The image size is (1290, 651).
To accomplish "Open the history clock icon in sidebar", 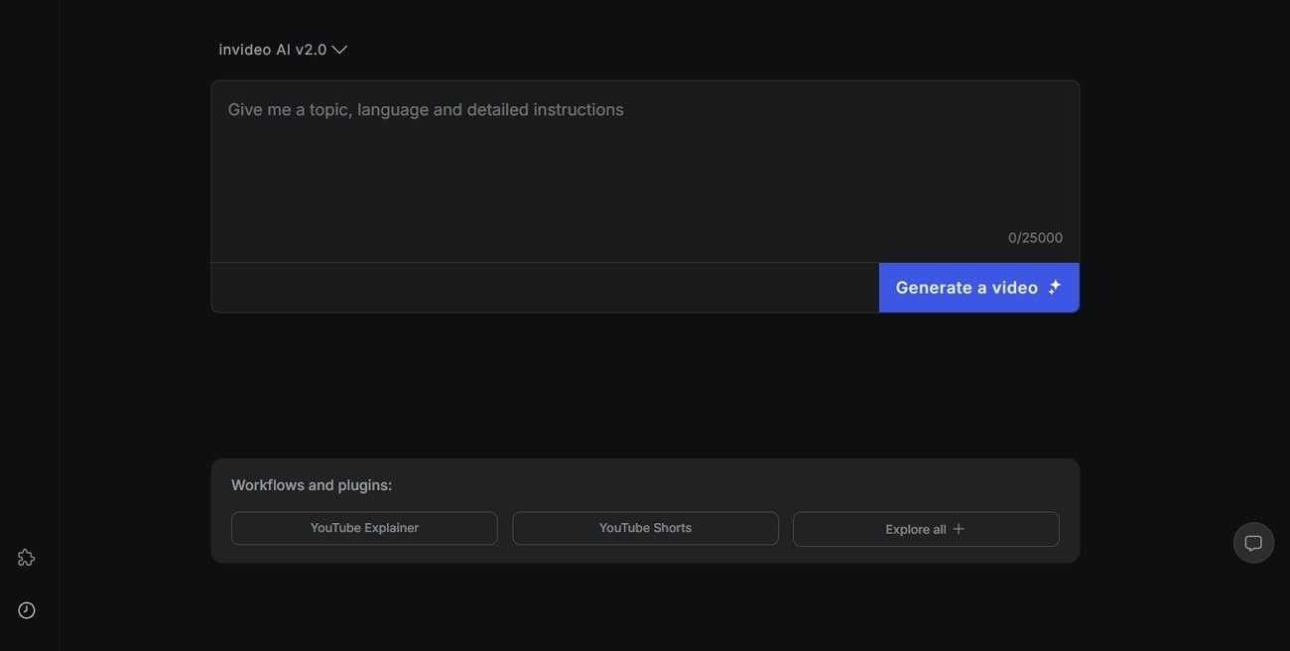I will coord(27,610).
